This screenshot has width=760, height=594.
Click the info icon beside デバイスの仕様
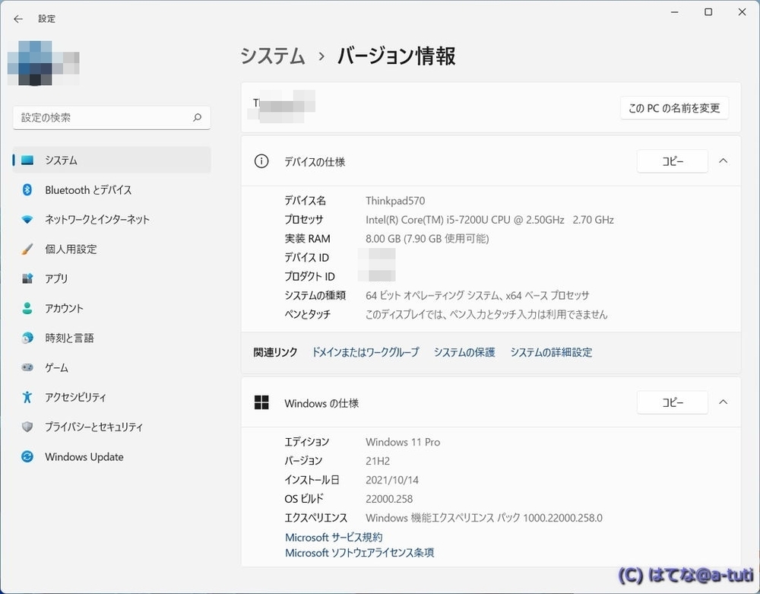261,161
